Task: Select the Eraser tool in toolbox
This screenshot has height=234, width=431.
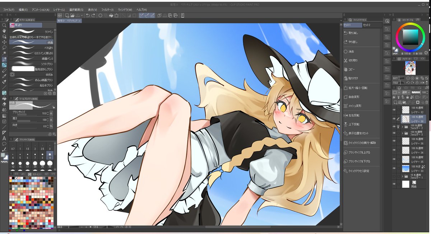Action: [x=4, y=104]
